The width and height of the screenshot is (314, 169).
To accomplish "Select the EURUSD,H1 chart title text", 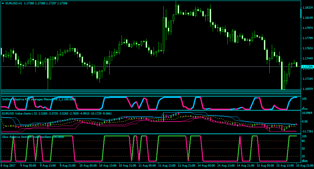I will click(x=14, y=3).
